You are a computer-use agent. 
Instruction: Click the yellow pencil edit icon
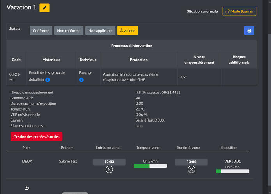(x=44, y=8)
